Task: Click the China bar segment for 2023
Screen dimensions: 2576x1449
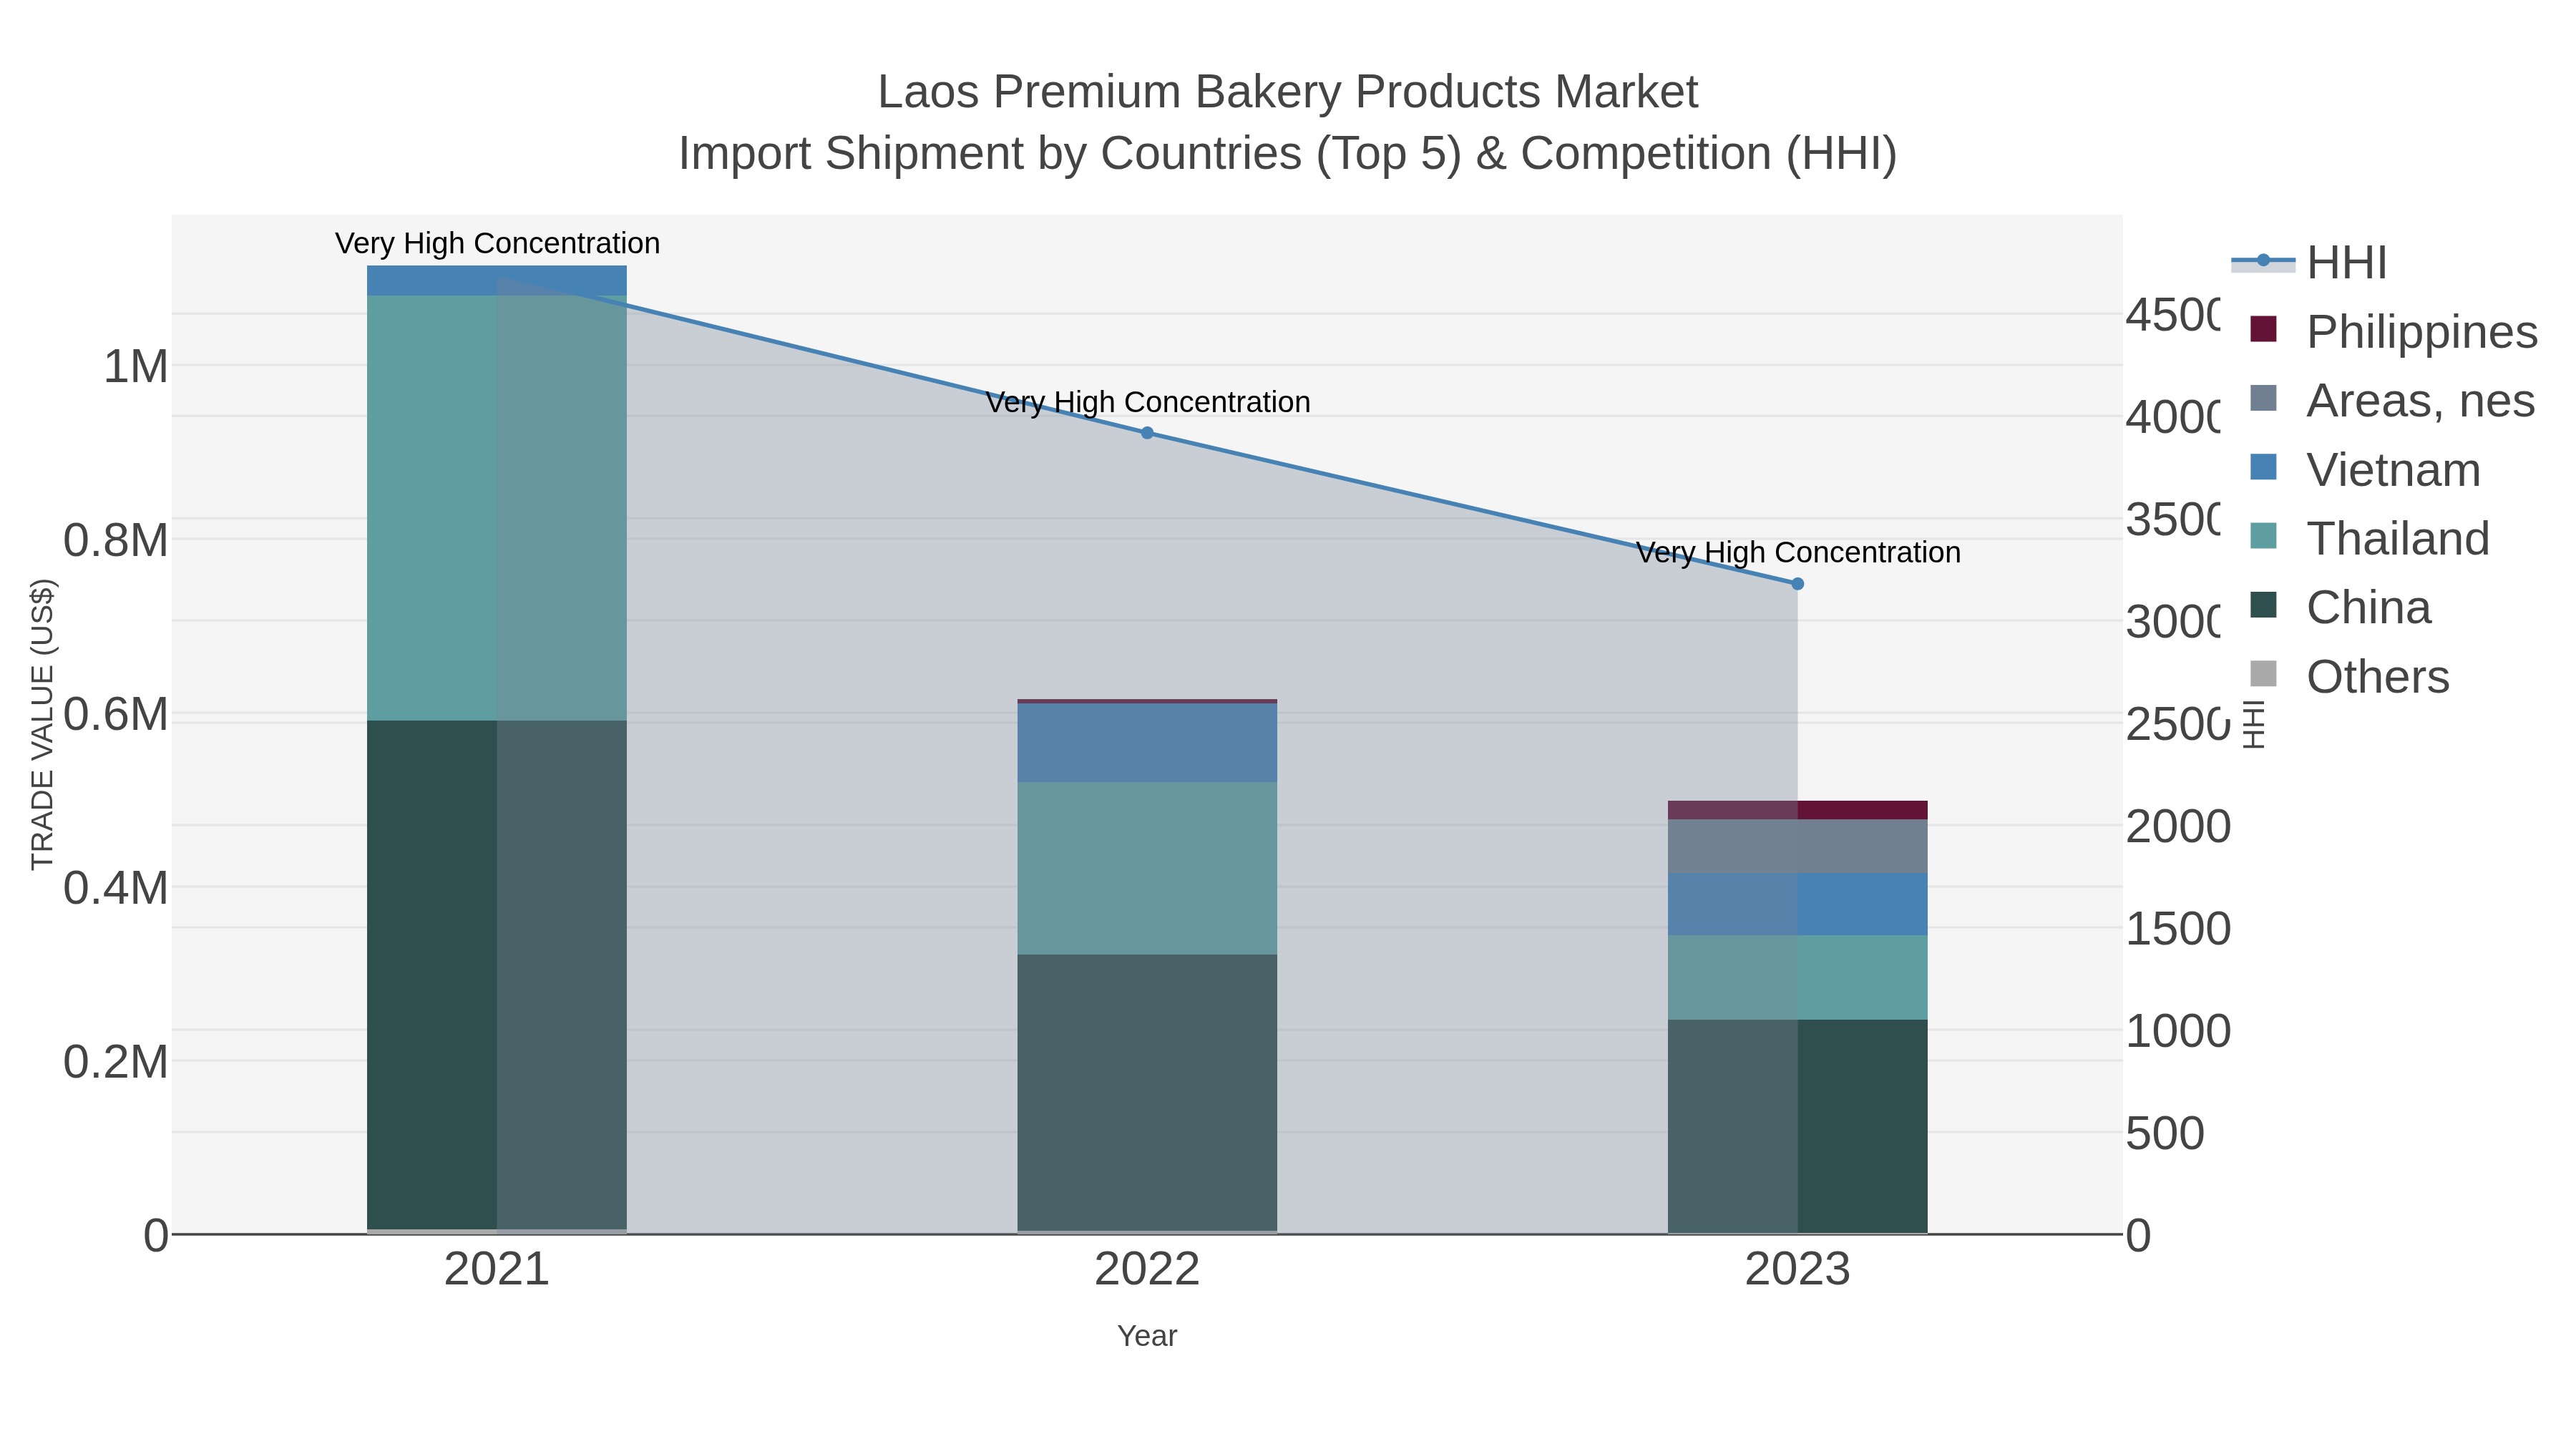Action: tap(1797, 1126)
